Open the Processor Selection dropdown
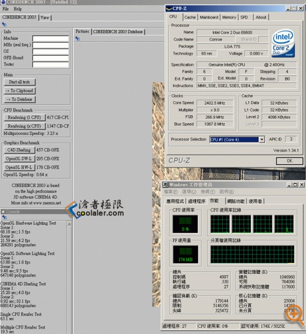Viewport: 306px width, 334px height. pyautogui.click(x=262, y=140)
